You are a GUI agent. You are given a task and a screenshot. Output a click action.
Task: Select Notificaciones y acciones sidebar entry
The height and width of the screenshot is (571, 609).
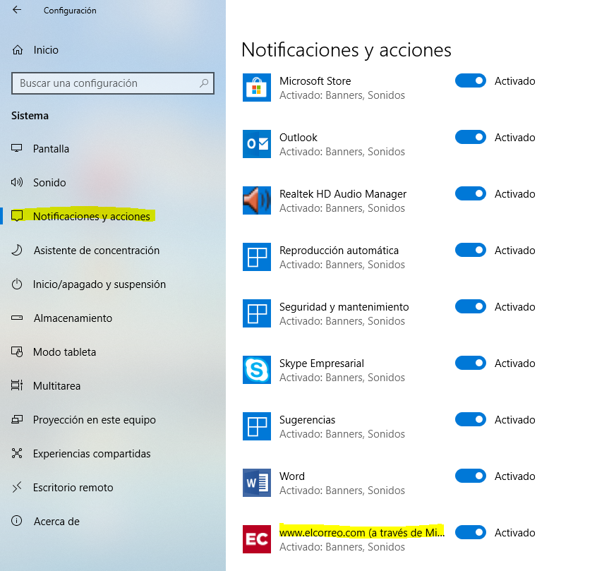[x=92, y=217]
